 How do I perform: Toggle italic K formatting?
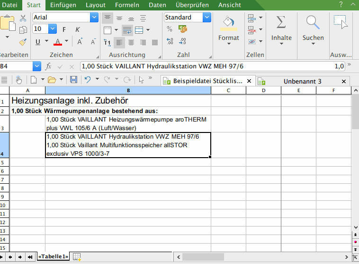pyautogui.click(x=77, y=29)
